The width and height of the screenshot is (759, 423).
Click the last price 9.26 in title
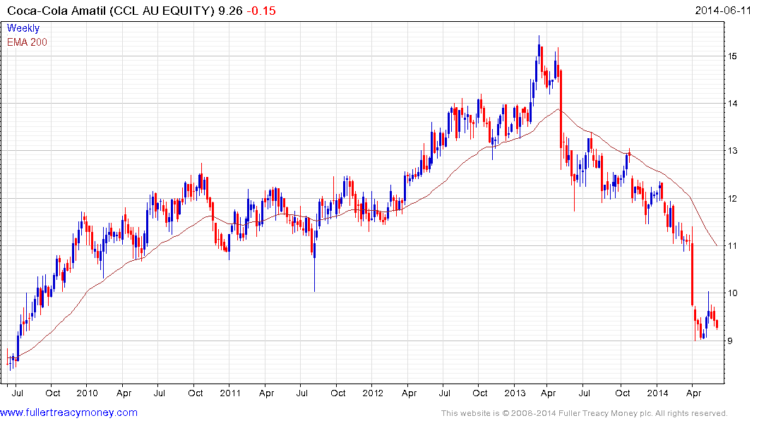tap(230, 11)
